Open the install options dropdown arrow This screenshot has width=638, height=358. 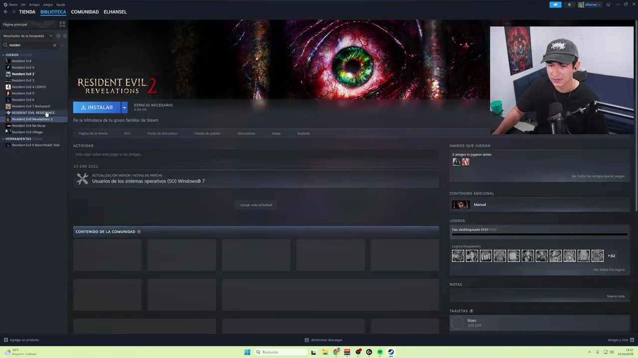(124, 107)
